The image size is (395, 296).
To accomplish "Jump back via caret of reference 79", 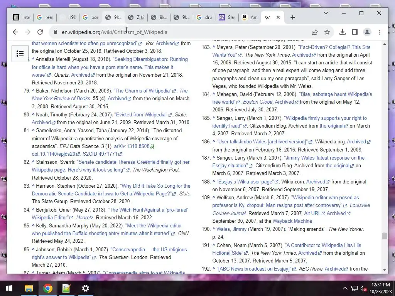I will coord(33,91).
